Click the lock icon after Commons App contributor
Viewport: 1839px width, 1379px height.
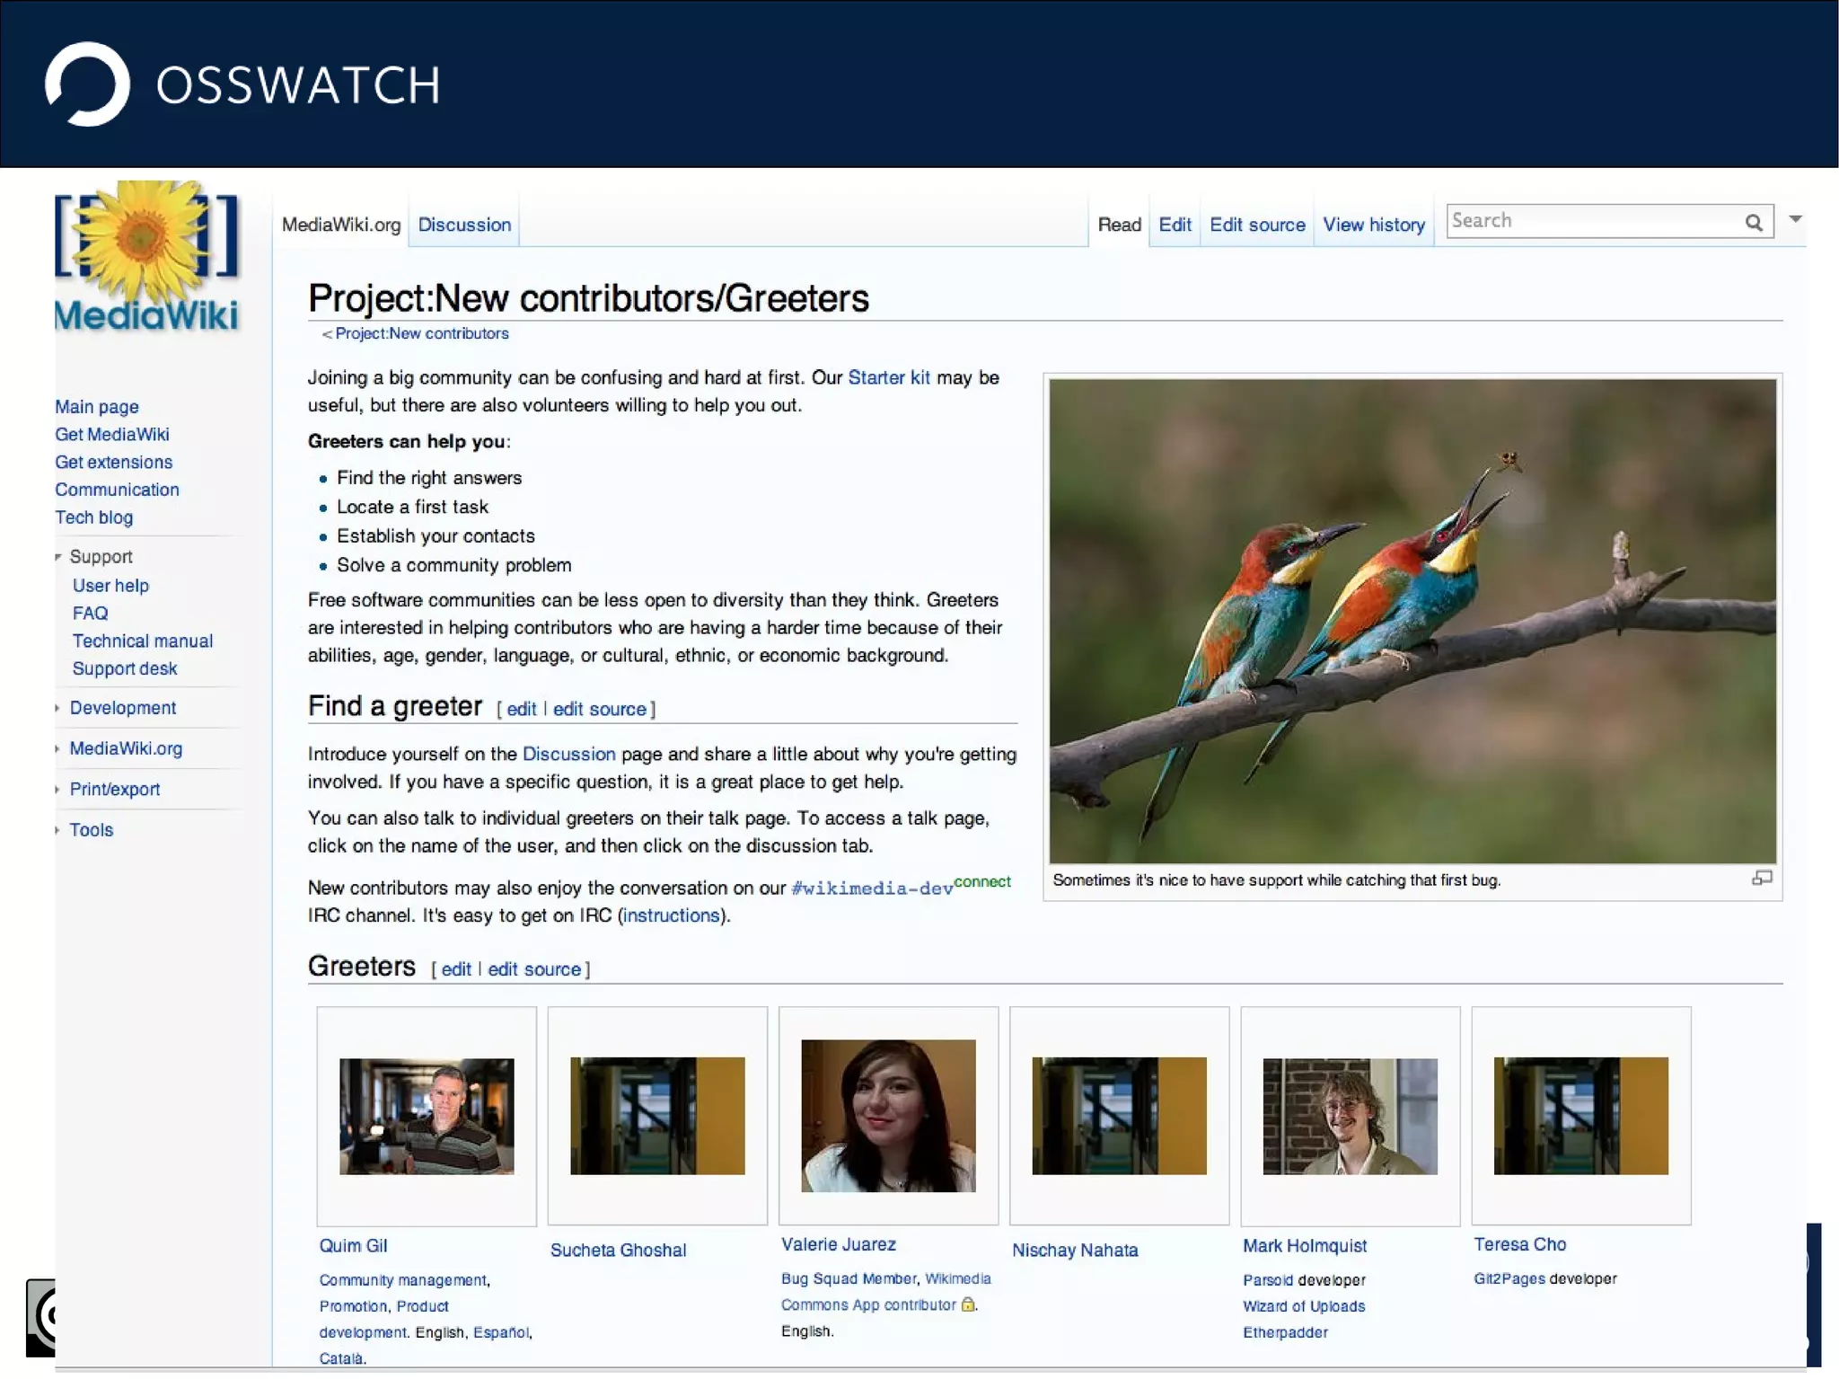pos(968,1304)
